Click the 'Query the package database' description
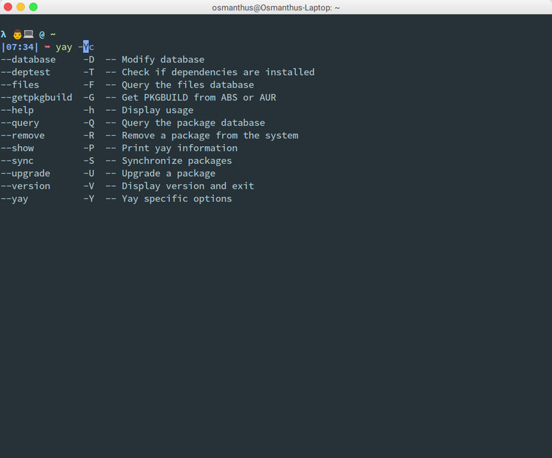Viewport: 552px width, 458px height. click(193, 123)
